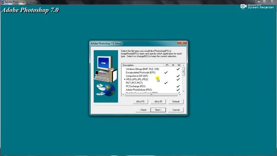This screenshot has height=156, width=277.
Task: Select the Encapsulated Postscript (EPS) row
Action: (x=141, y=72)
